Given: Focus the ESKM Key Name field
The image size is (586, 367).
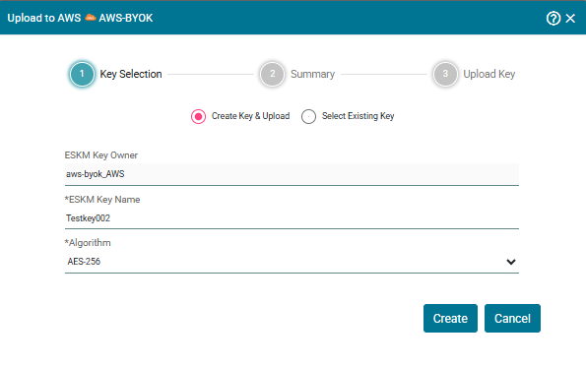Looking at the screenshot, I should pos(292,218).
